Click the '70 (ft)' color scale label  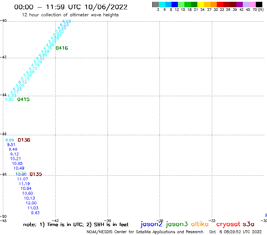coord(258,10)
